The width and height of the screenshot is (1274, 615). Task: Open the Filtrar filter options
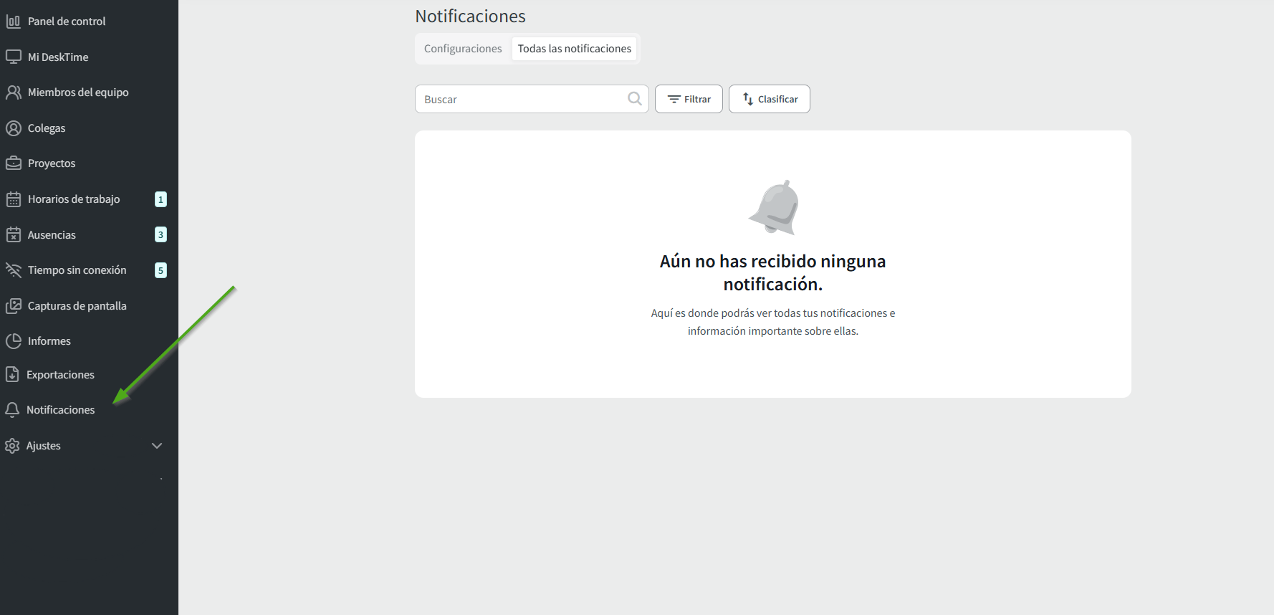tap(689, 99)
